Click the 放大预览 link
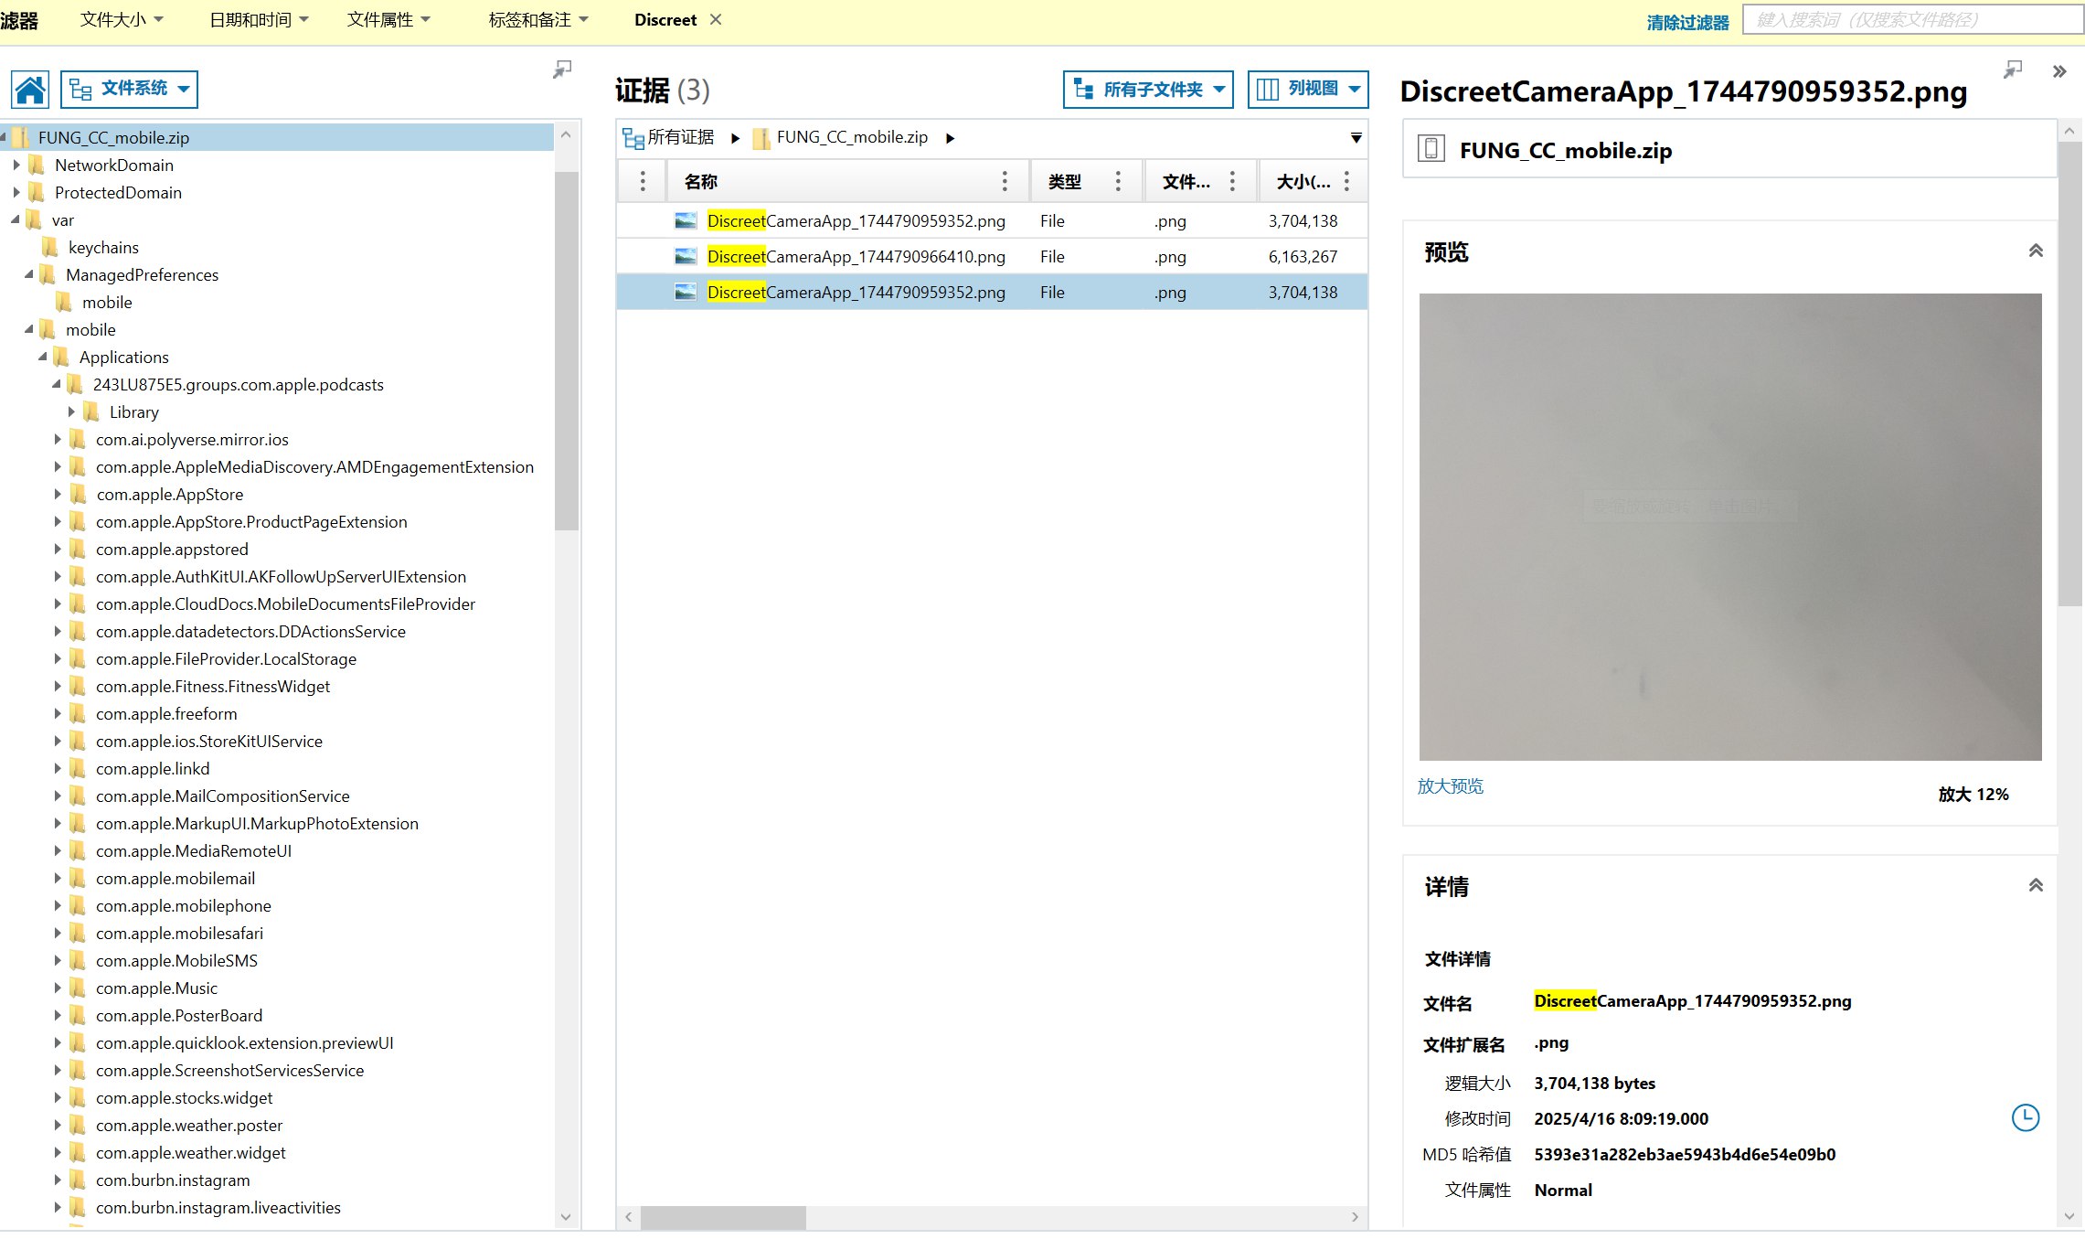 [x=1450, y=786]
